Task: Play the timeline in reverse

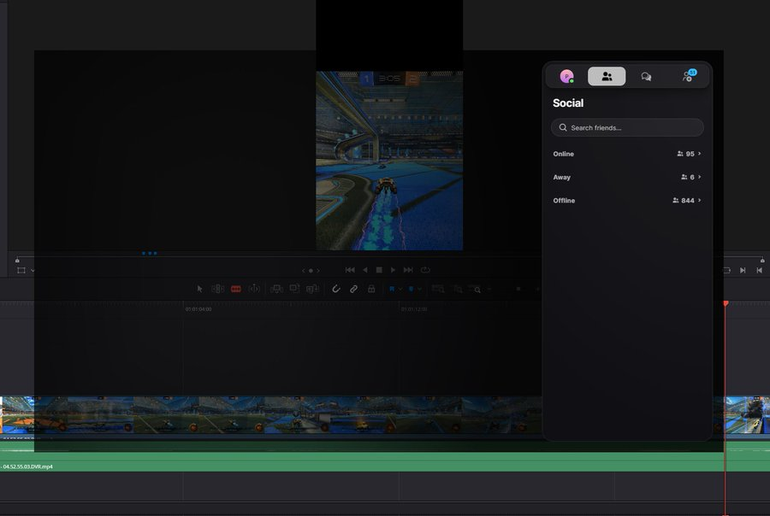Action: pyautogui.click(x=364, y=270)
